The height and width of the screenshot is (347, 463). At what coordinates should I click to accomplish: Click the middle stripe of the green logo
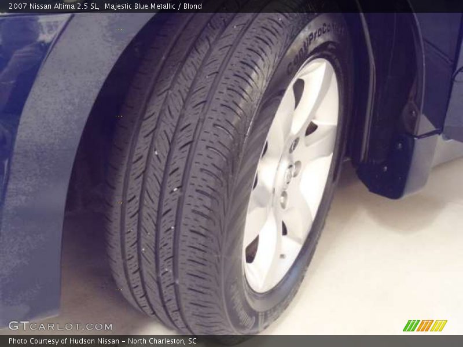[x=425, y=326]
